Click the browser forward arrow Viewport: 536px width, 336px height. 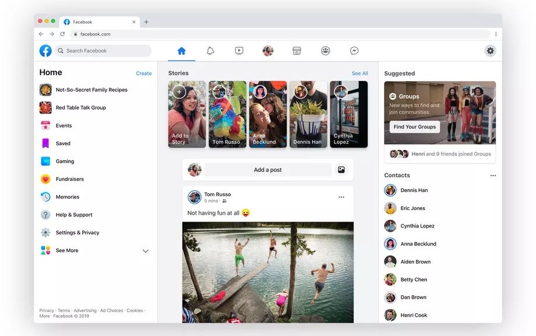point(52,34)
